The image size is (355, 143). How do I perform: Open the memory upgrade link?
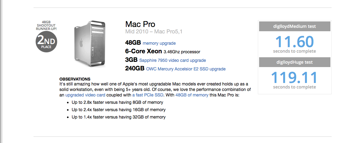159,43
